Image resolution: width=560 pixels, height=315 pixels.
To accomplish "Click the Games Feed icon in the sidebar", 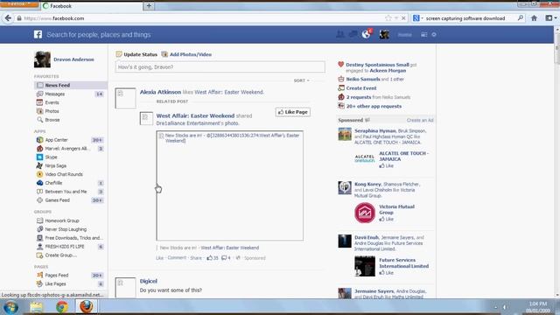I will coord(39,200).
